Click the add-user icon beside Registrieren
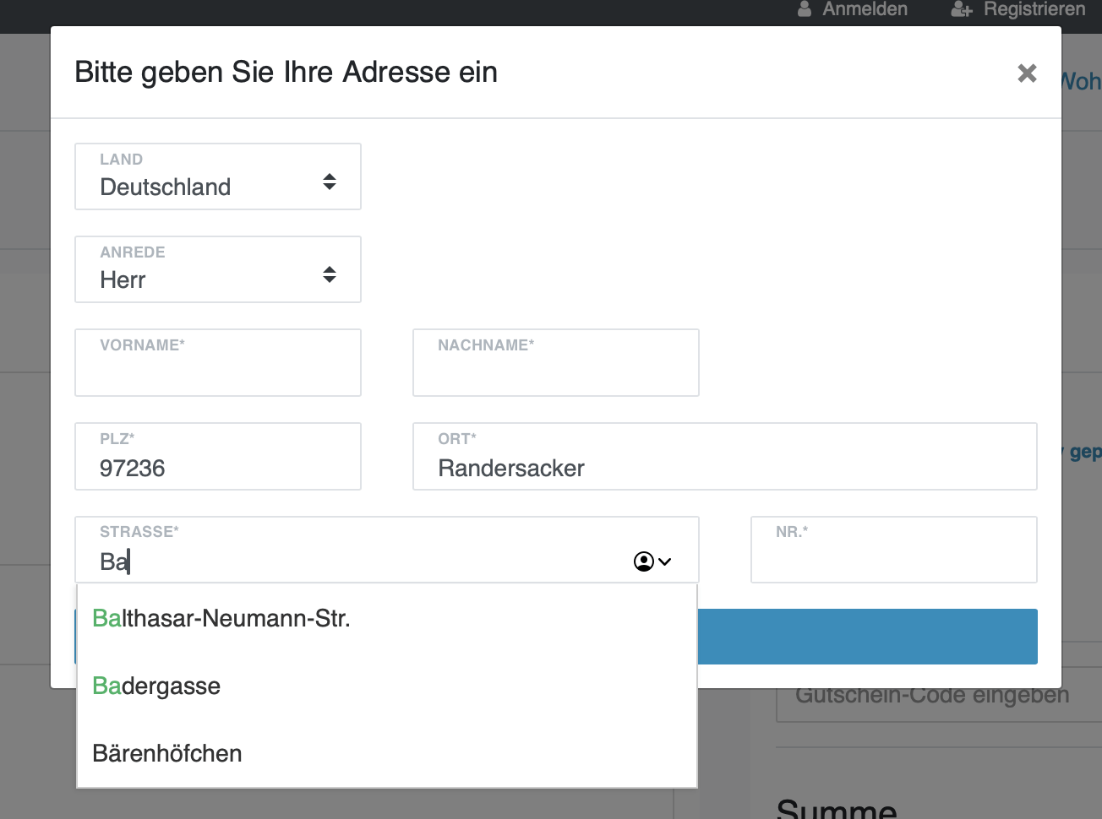This screenshot has width=1102, height=819. coord(962,9)
